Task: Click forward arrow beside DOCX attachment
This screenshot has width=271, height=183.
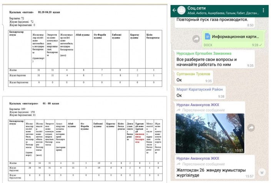Action: (x=196, y=39)
